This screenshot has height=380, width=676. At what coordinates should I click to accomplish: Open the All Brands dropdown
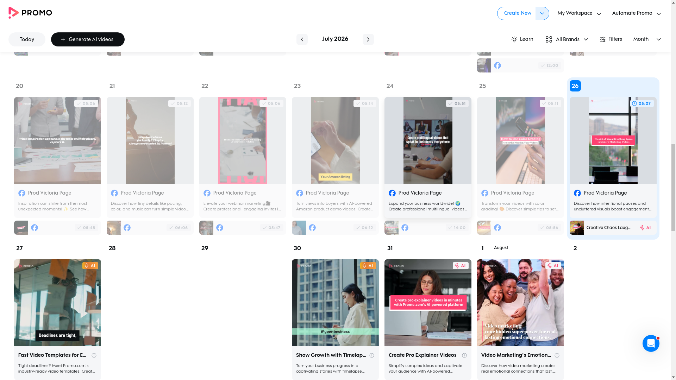click(567, 39)
